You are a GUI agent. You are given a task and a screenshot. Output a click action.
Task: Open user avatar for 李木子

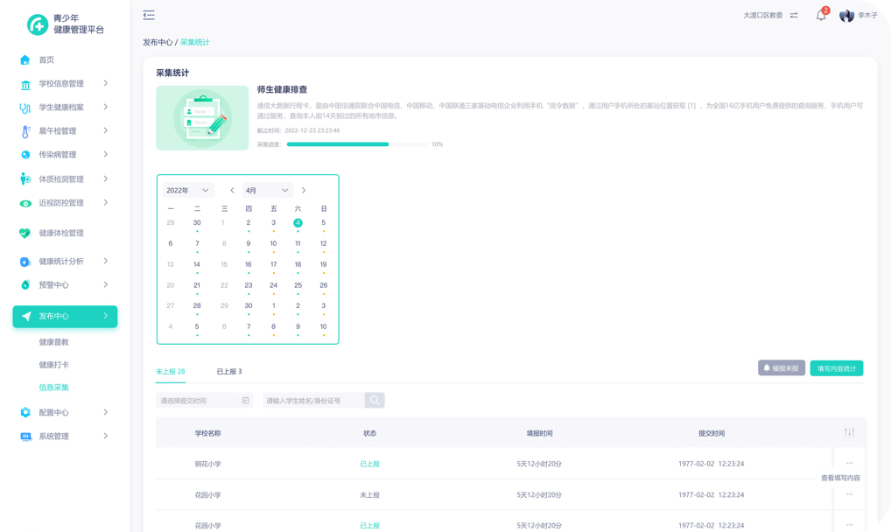(846, 16)
